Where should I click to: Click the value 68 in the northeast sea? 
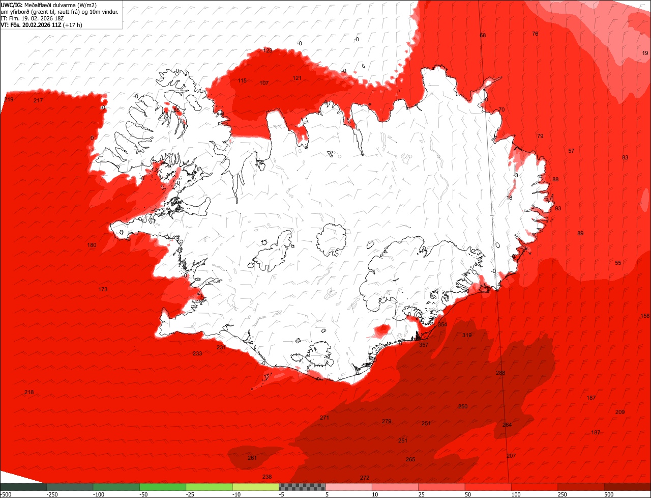[x=483, y=36]
